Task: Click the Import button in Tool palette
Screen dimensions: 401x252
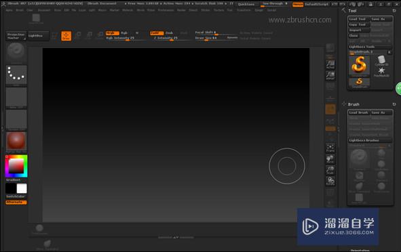Action: coord(359,30)
